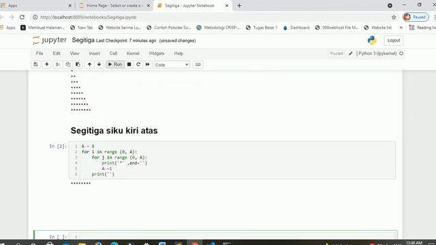The image size is (436, 245).
Task: Close the Home Page tab
Action: click(x=149, y=5)
